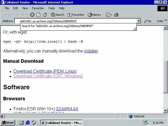Image resolution: width=168 pixels, height=126 pixels.
Task: Open the Address bar dropdown list
Action: (139, 21)
